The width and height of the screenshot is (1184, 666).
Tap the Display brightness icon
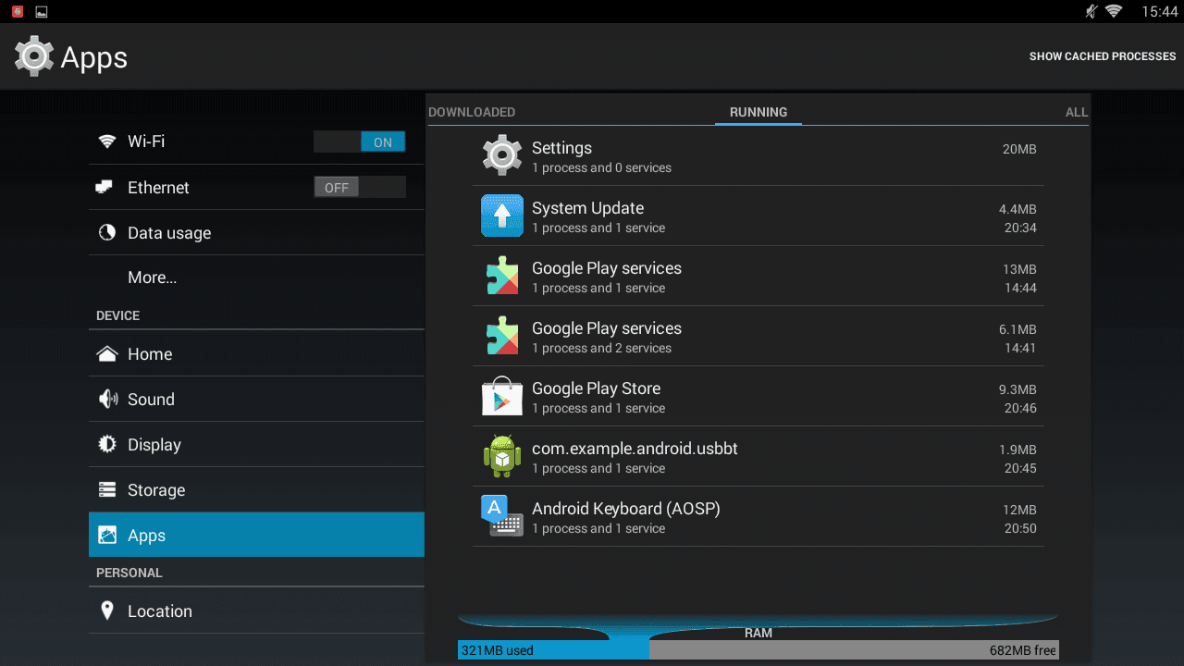coord(107,444)
